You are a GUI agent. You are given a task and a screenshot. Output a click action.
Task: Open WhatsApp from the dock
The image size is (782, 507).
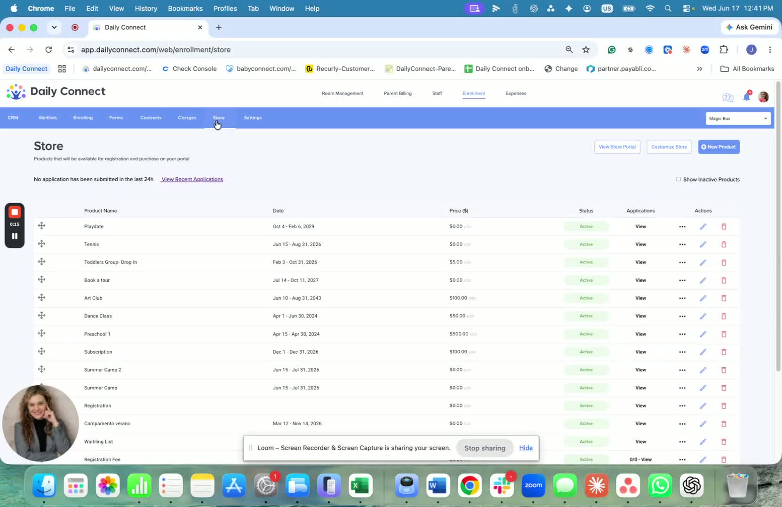(x=660, y=485)
